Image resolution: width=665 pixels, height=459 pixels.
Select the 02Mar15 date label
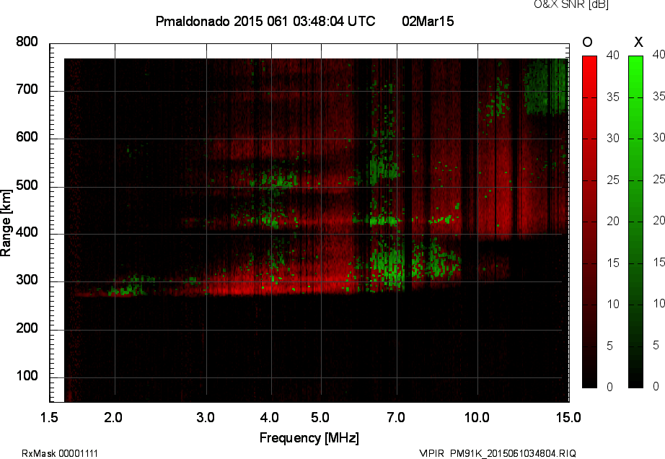pos(428,22)
